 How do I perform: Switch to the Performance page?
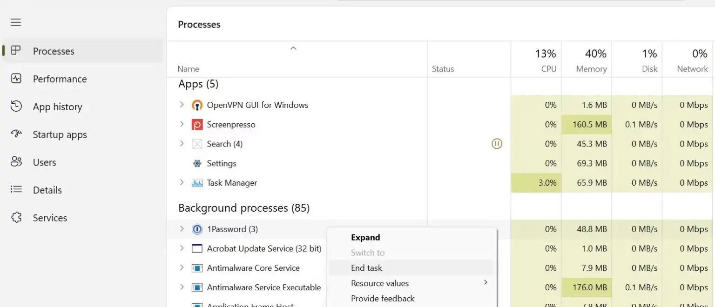pyautogui.click(x=60, y=79)
